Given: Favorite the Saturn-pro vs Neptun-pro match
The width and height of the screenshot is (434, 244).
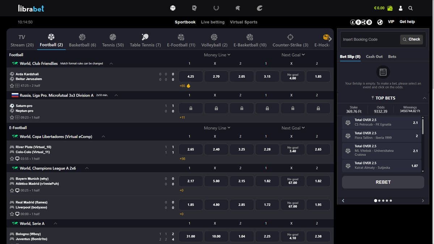Looking at the screenshot, I should (x=12, y=117).
